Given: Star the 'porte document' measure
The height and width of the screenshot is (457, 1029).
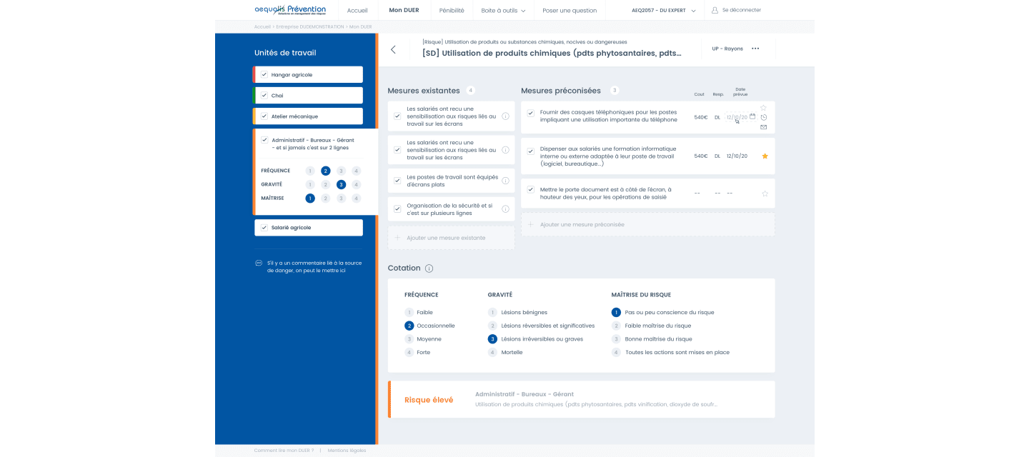Looking at the screenshot, I should [765, 194].
